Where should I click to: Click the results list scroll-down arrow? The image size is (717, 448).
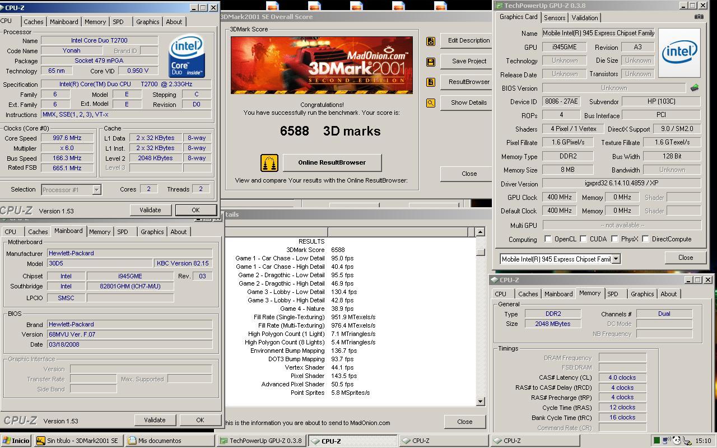(x=480, y=401)
